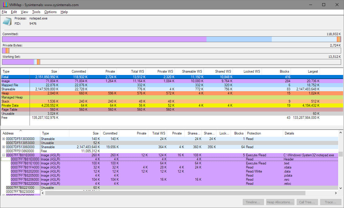Select the Total row in the summary table

[x=172, y=77]
